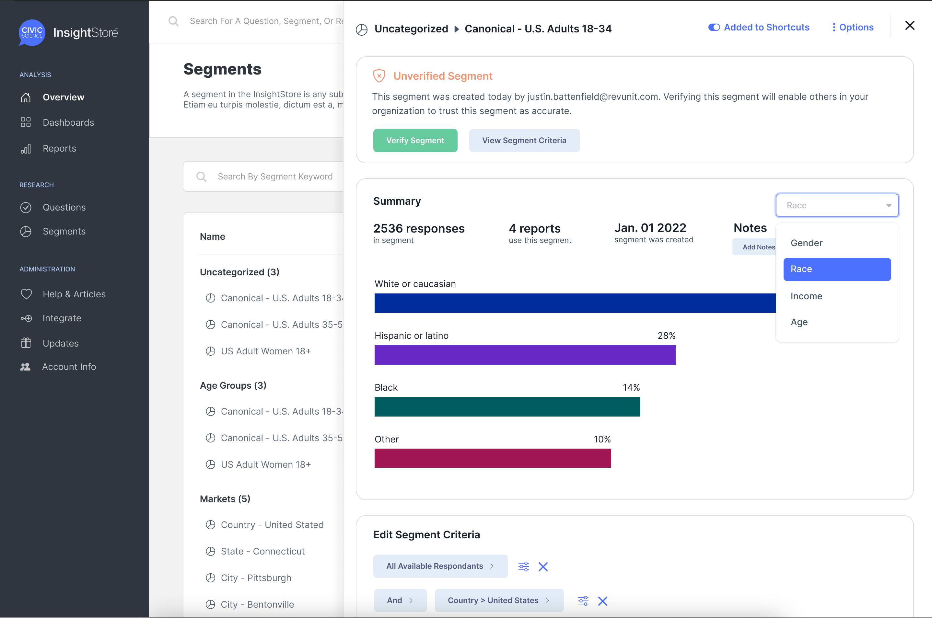932x618 pixels.
Task: Open Dashboards grid icon in sidebar
Action: point(26,122)
